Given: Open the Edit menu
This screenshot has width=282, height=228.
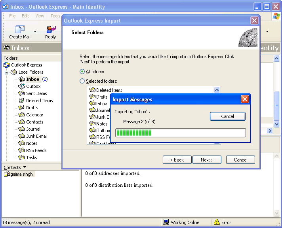Looking at the screenshot, I should pyautogui.click(x=25, y=16).
